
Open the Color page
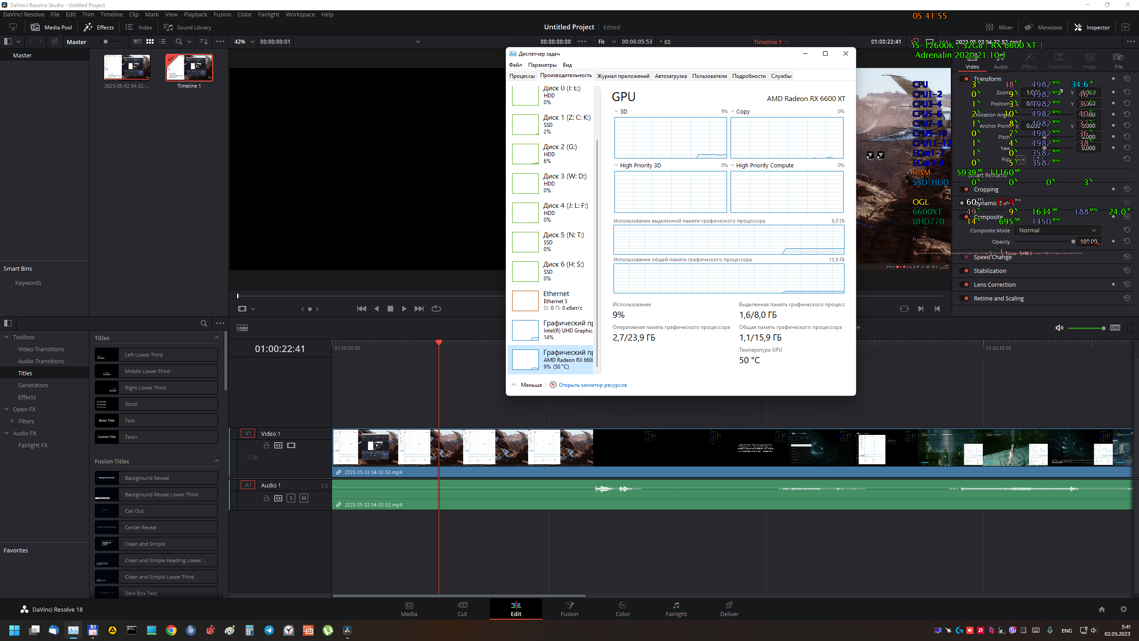tap(622, 609)
